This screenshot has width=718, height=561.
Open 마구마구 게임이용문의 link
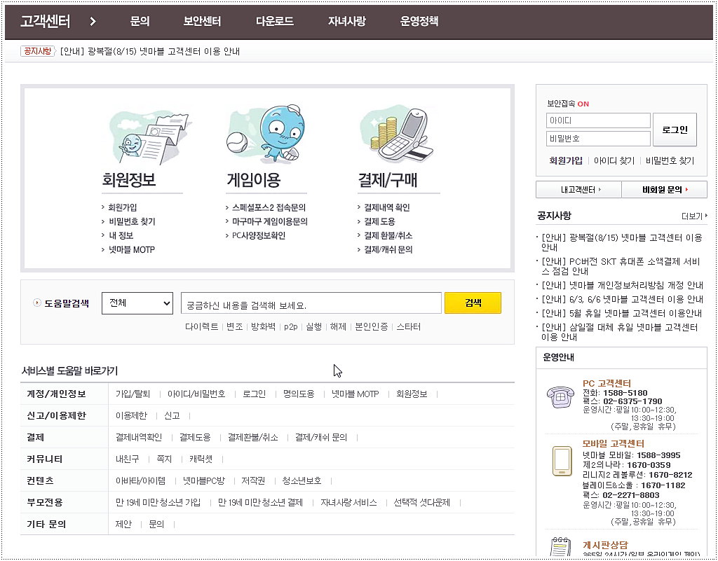[270, 222]
